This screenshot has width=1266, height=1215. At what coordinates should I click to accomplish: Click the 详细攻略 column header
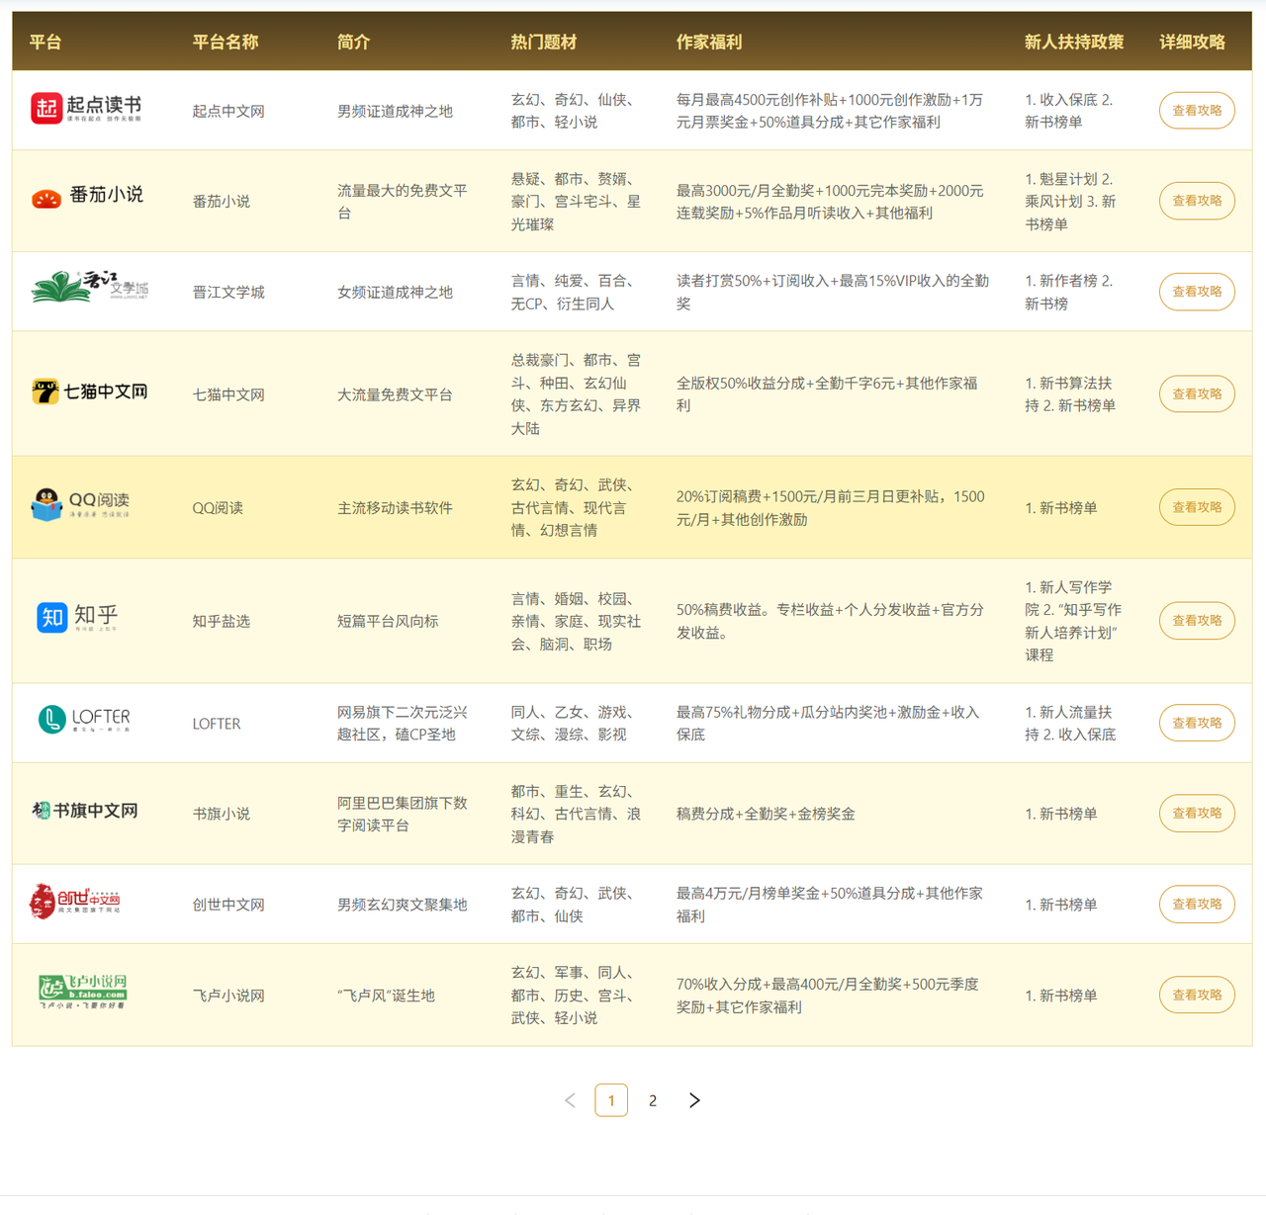pos(1193,42)
